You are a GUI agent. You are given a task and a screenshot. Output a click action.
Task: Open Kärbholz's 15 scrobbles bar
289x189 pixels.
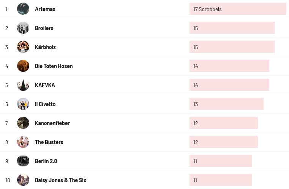coord(232,47)
